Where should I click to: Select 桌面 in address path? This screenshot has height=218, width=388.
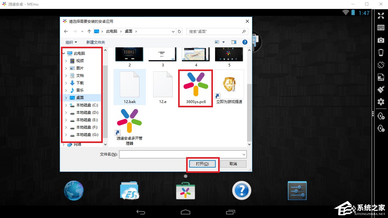[x=129, y=31]
